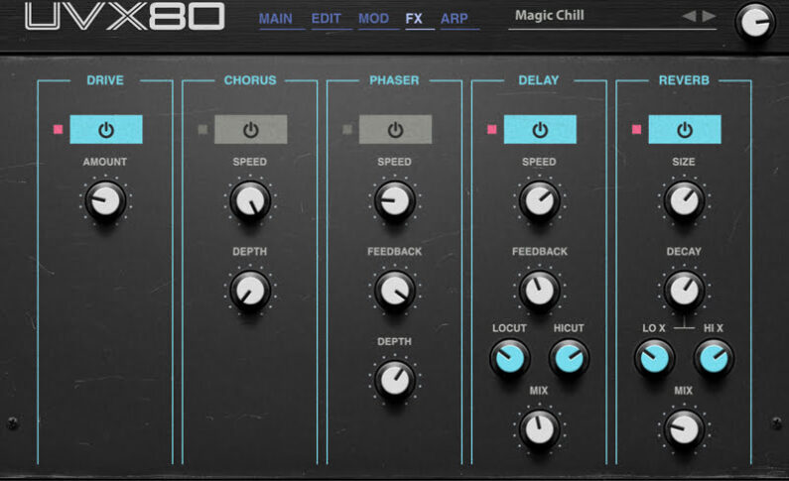Open the MAIN tab
The height and width of the screenshot is (481, 789).
(x=275, y=19)
